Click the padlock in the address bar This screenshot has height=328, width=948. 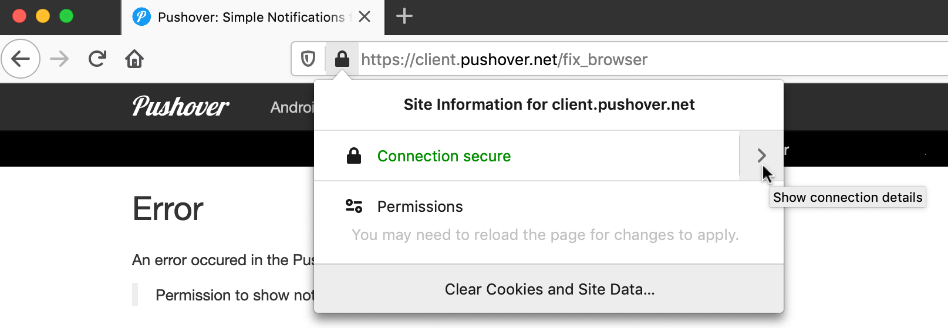[x=342, y=59]
